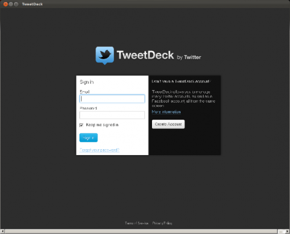Click the TweetDeck bird logo icon
Screen dimensions: 290x234
[104, 55]
